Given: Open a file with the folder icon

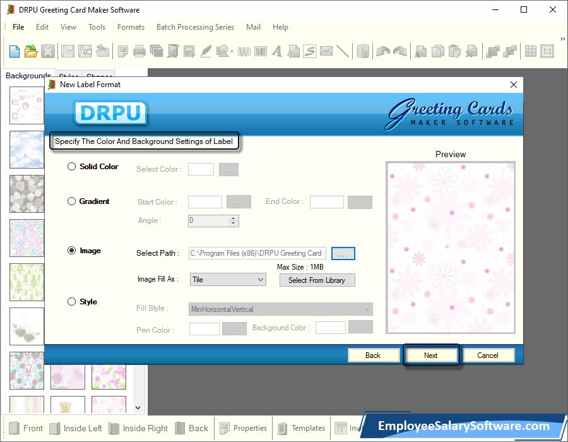Looking at the screenshot, I should [x=31, y=51].
